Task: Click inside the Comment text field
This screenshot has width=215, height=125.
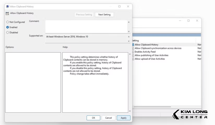Action: point(86,27)
